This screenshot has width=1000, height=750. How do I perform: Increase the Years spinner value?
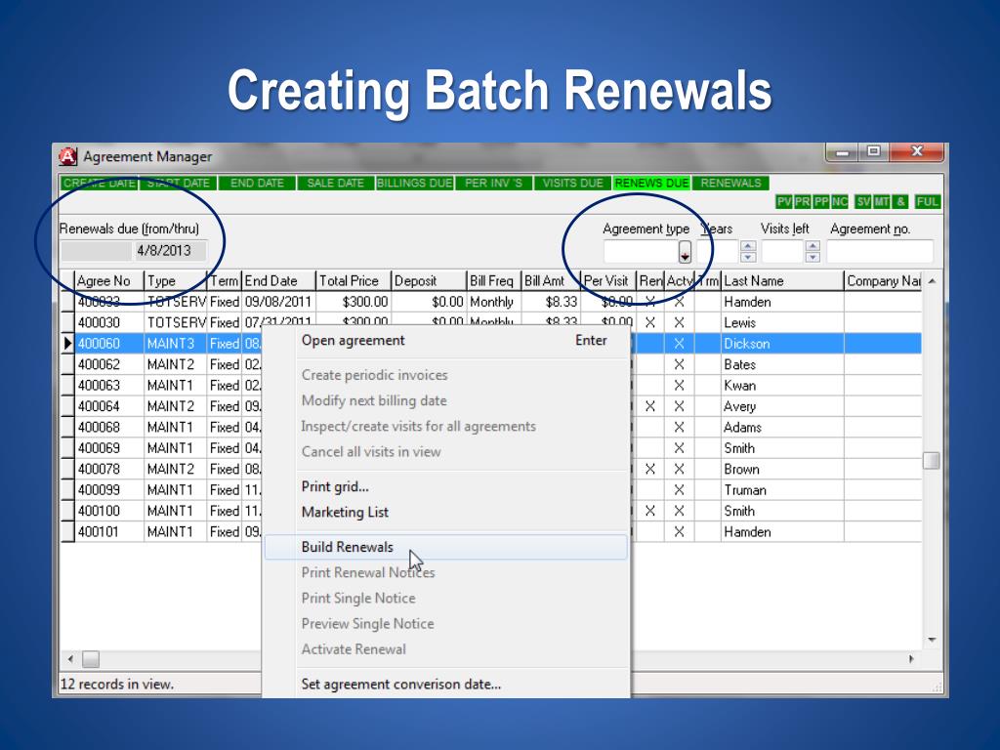(x=748, y=246)
